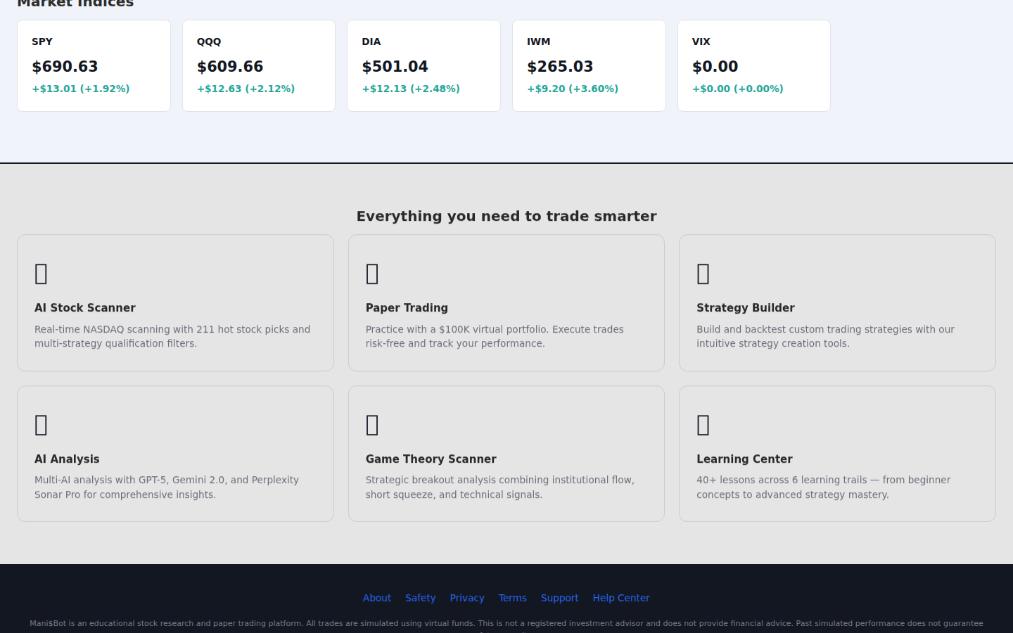Click the Paper Trading heading
This screenshot has width=1013, height=633.
coord(407,308)
